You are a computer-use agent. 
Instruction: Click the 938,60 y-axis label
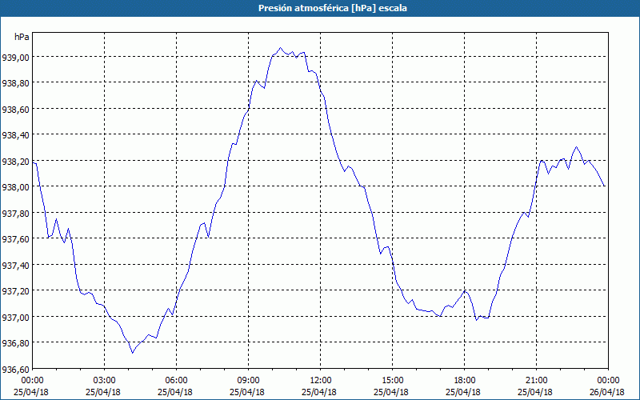(x=15, y=110)
